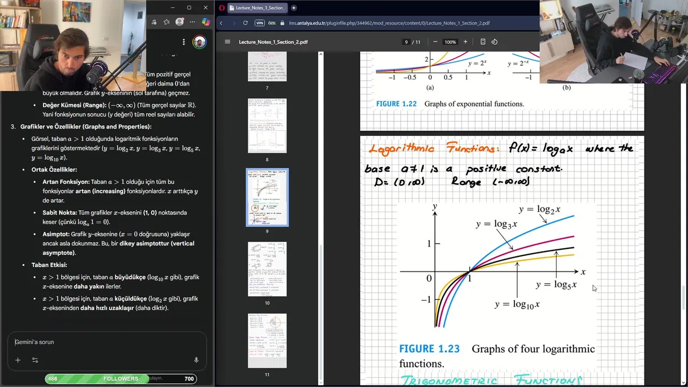Click the Gemini account profile avatar

click(199, 42)
